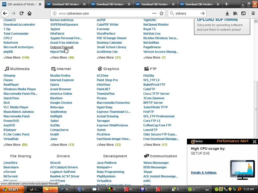Open the Firefox hamburger menu
This screenshot has width=258, height=193.
[x=253, y=13]
